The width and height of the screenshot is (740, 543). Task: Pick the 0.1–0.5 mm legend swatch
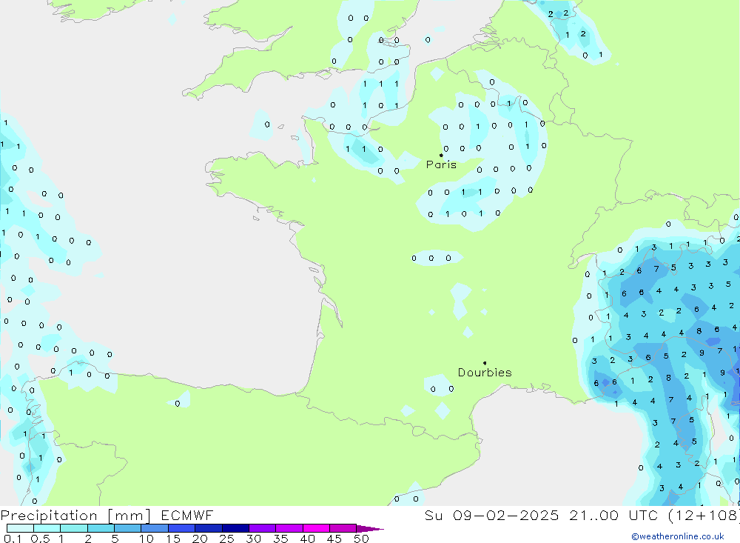(x=20, y=528)
